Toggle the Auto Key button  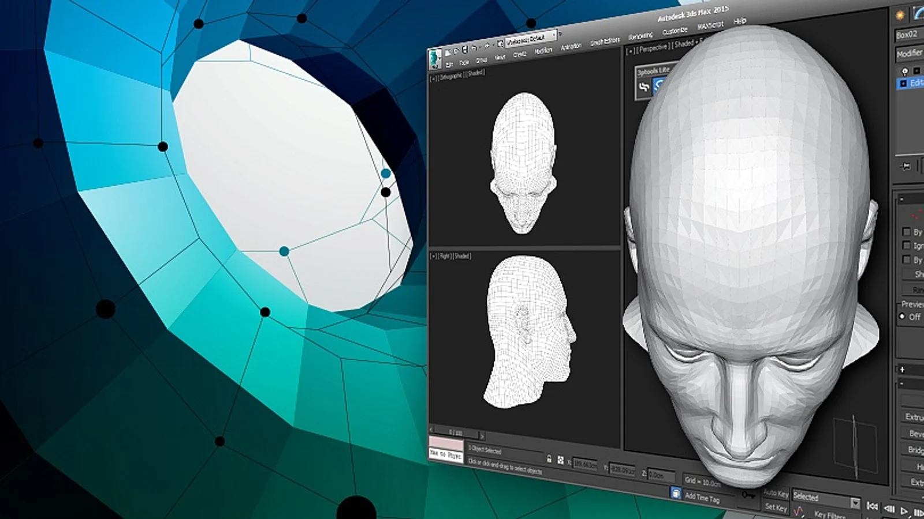pyautogui.click(x=776, y=494)
